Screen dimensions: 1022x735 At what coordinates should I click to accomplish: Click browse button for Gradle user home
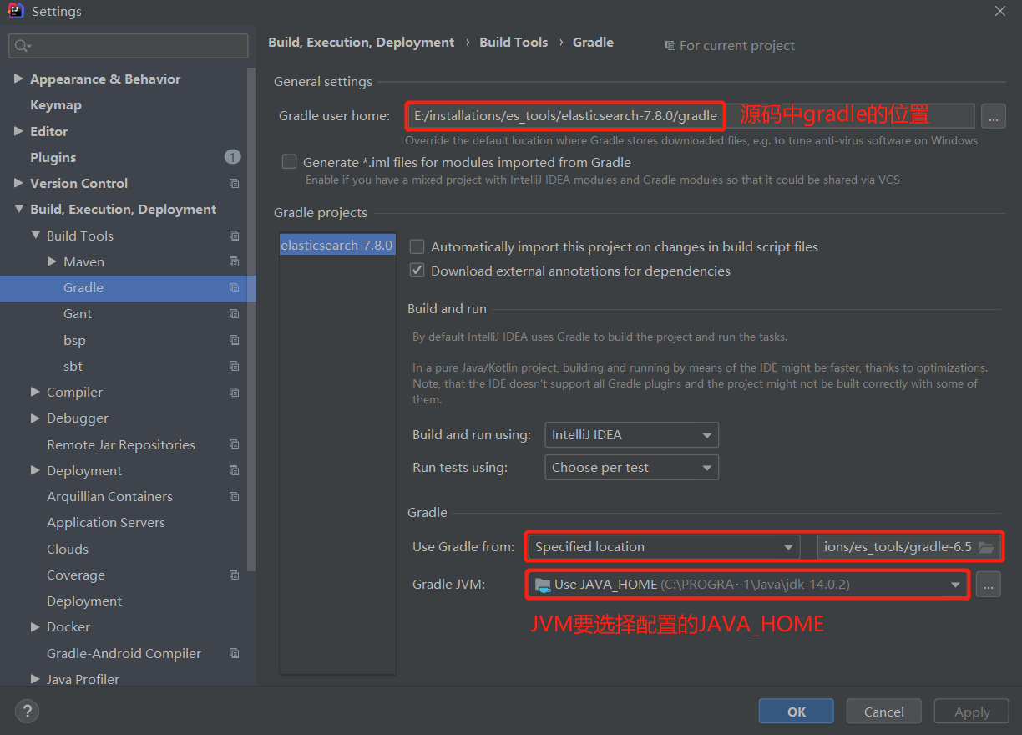tap(993, 116)
